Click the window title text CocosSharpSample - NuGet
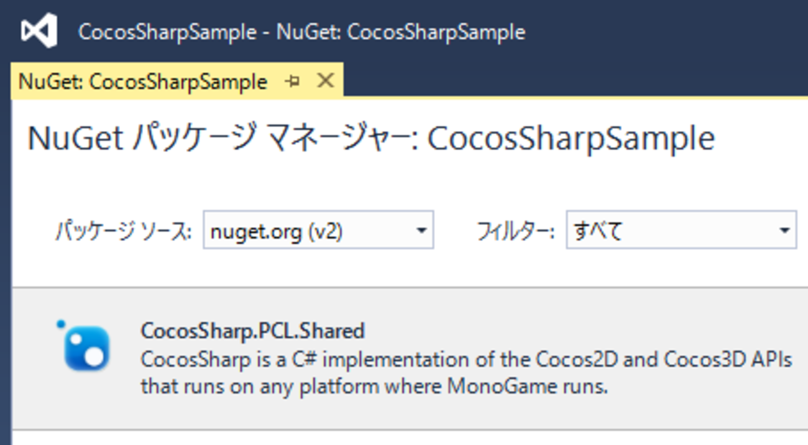 click(x=301, y=32)
